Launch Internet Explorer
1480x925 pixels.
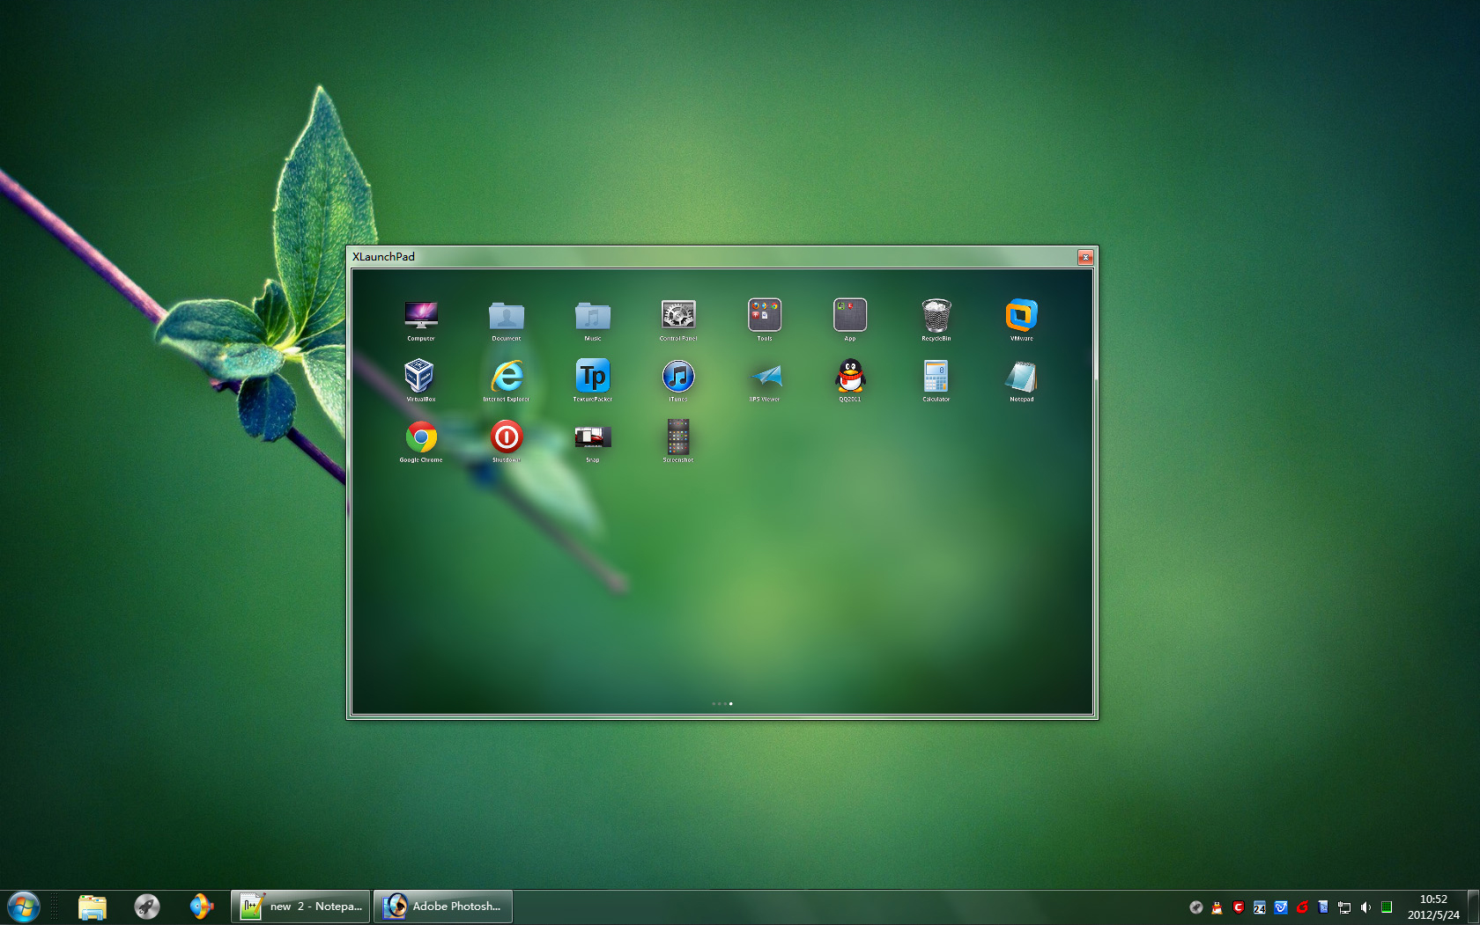point(507,377)
